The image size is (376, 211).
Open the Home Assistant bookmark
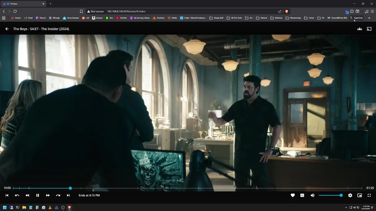[x=71, y=18]
